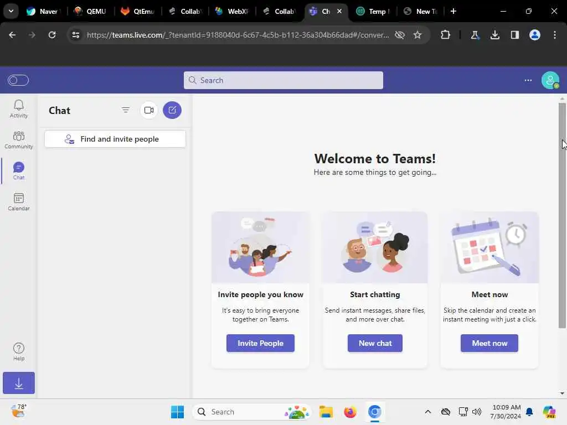Open the Calendar in sidebar
Screen dimensions: 567x425
tap(18, 201)
